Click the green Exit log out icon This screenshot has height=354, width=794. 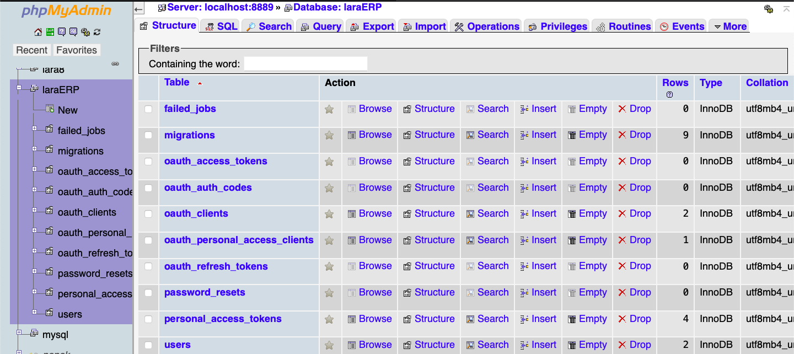50,32
